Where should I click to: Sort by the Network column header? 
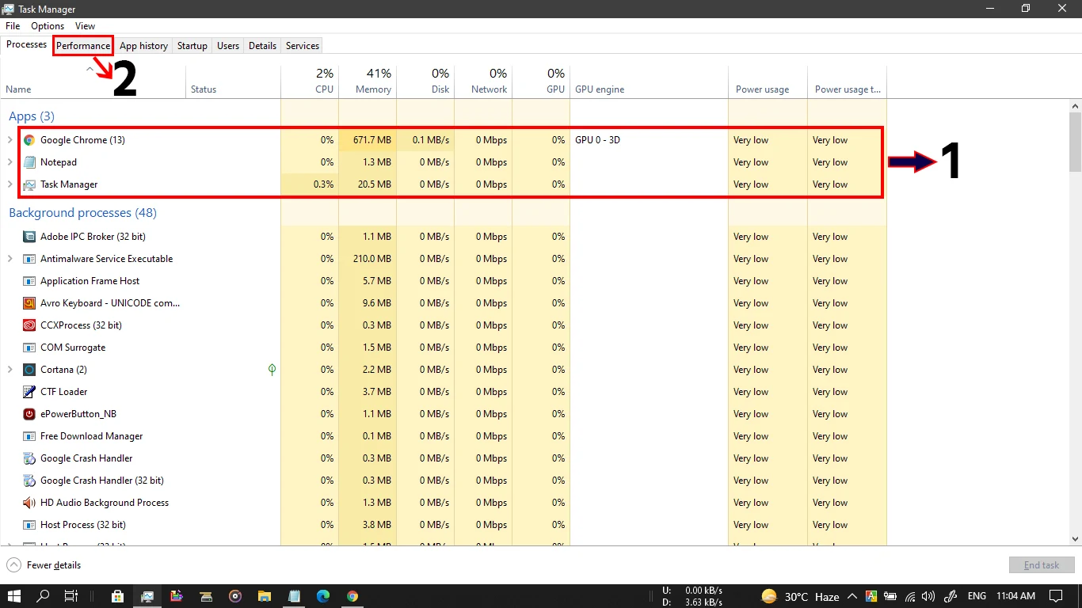coord(483,82)
